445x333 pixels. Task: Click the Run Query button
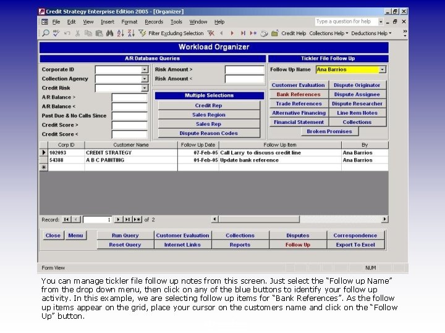coord(125,236)
